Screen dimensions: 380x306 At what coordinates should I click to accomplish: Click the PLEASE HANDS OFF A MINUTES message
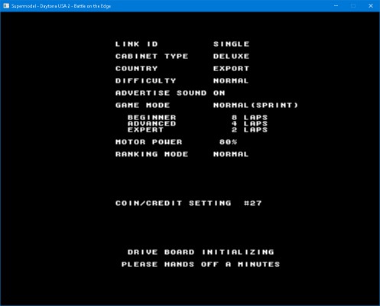pyautogui.click(x=201, y=265)
